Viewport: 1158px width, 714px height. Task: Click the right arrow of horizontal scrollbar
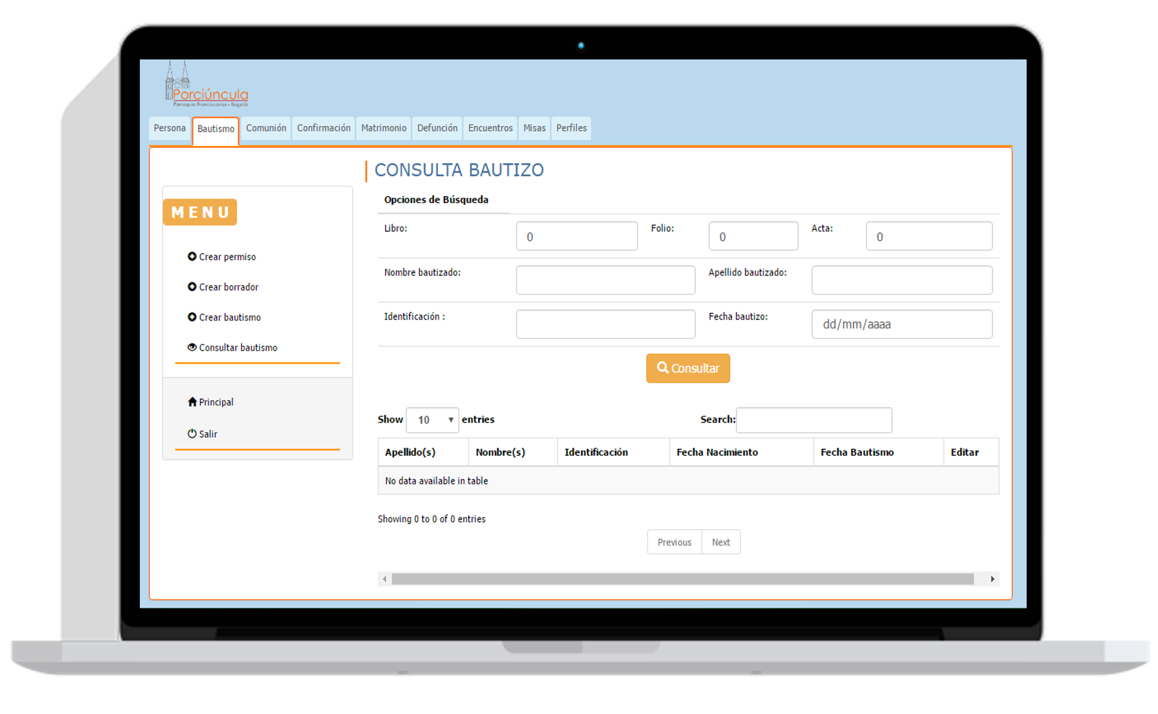(992, 579)
